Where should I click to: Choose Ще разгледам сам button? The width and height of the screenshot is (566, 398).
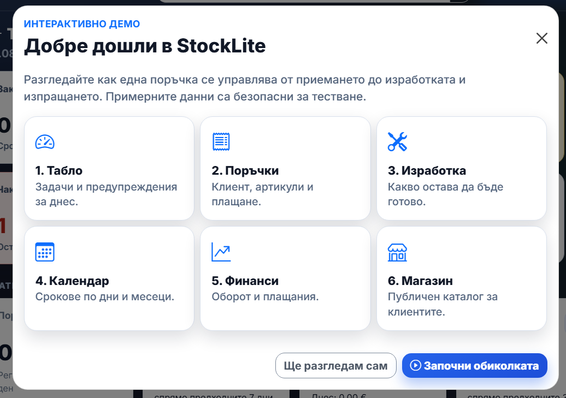[x=335, y=366]
